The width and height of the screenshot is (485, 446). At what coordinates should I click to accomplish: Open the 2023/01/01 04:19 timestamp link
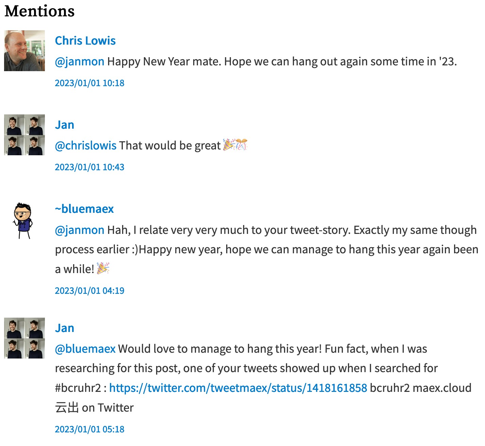coord(90,291)
